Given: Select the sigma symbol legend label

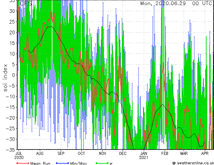Looking at the screenshot, I should tap(111, 164).
